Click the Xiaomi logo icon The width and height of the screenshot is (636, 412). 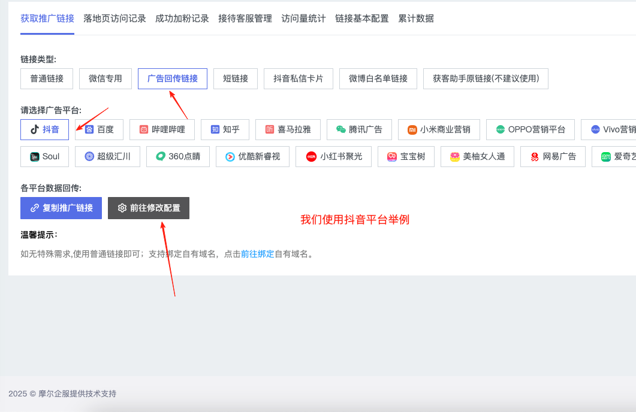[x=412, y=129]
